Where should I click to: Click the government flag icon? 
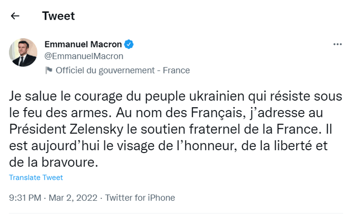click(x=49, y=71)
